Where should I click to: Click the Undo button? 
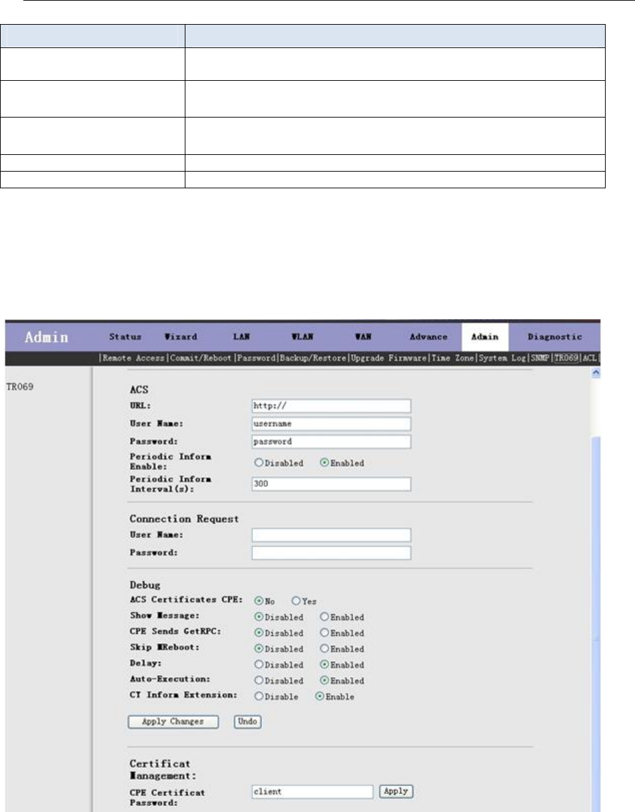coord(247,722)
